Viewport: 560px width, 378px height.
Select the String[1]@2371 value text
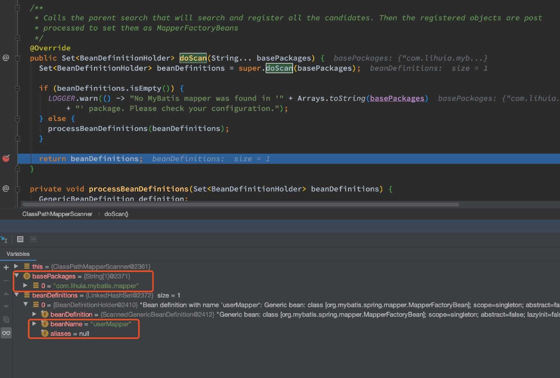(107, 276)
